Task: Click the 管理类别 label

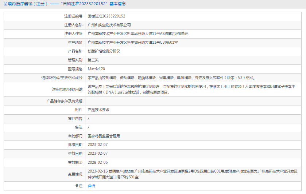Action: tap(75, 60)
